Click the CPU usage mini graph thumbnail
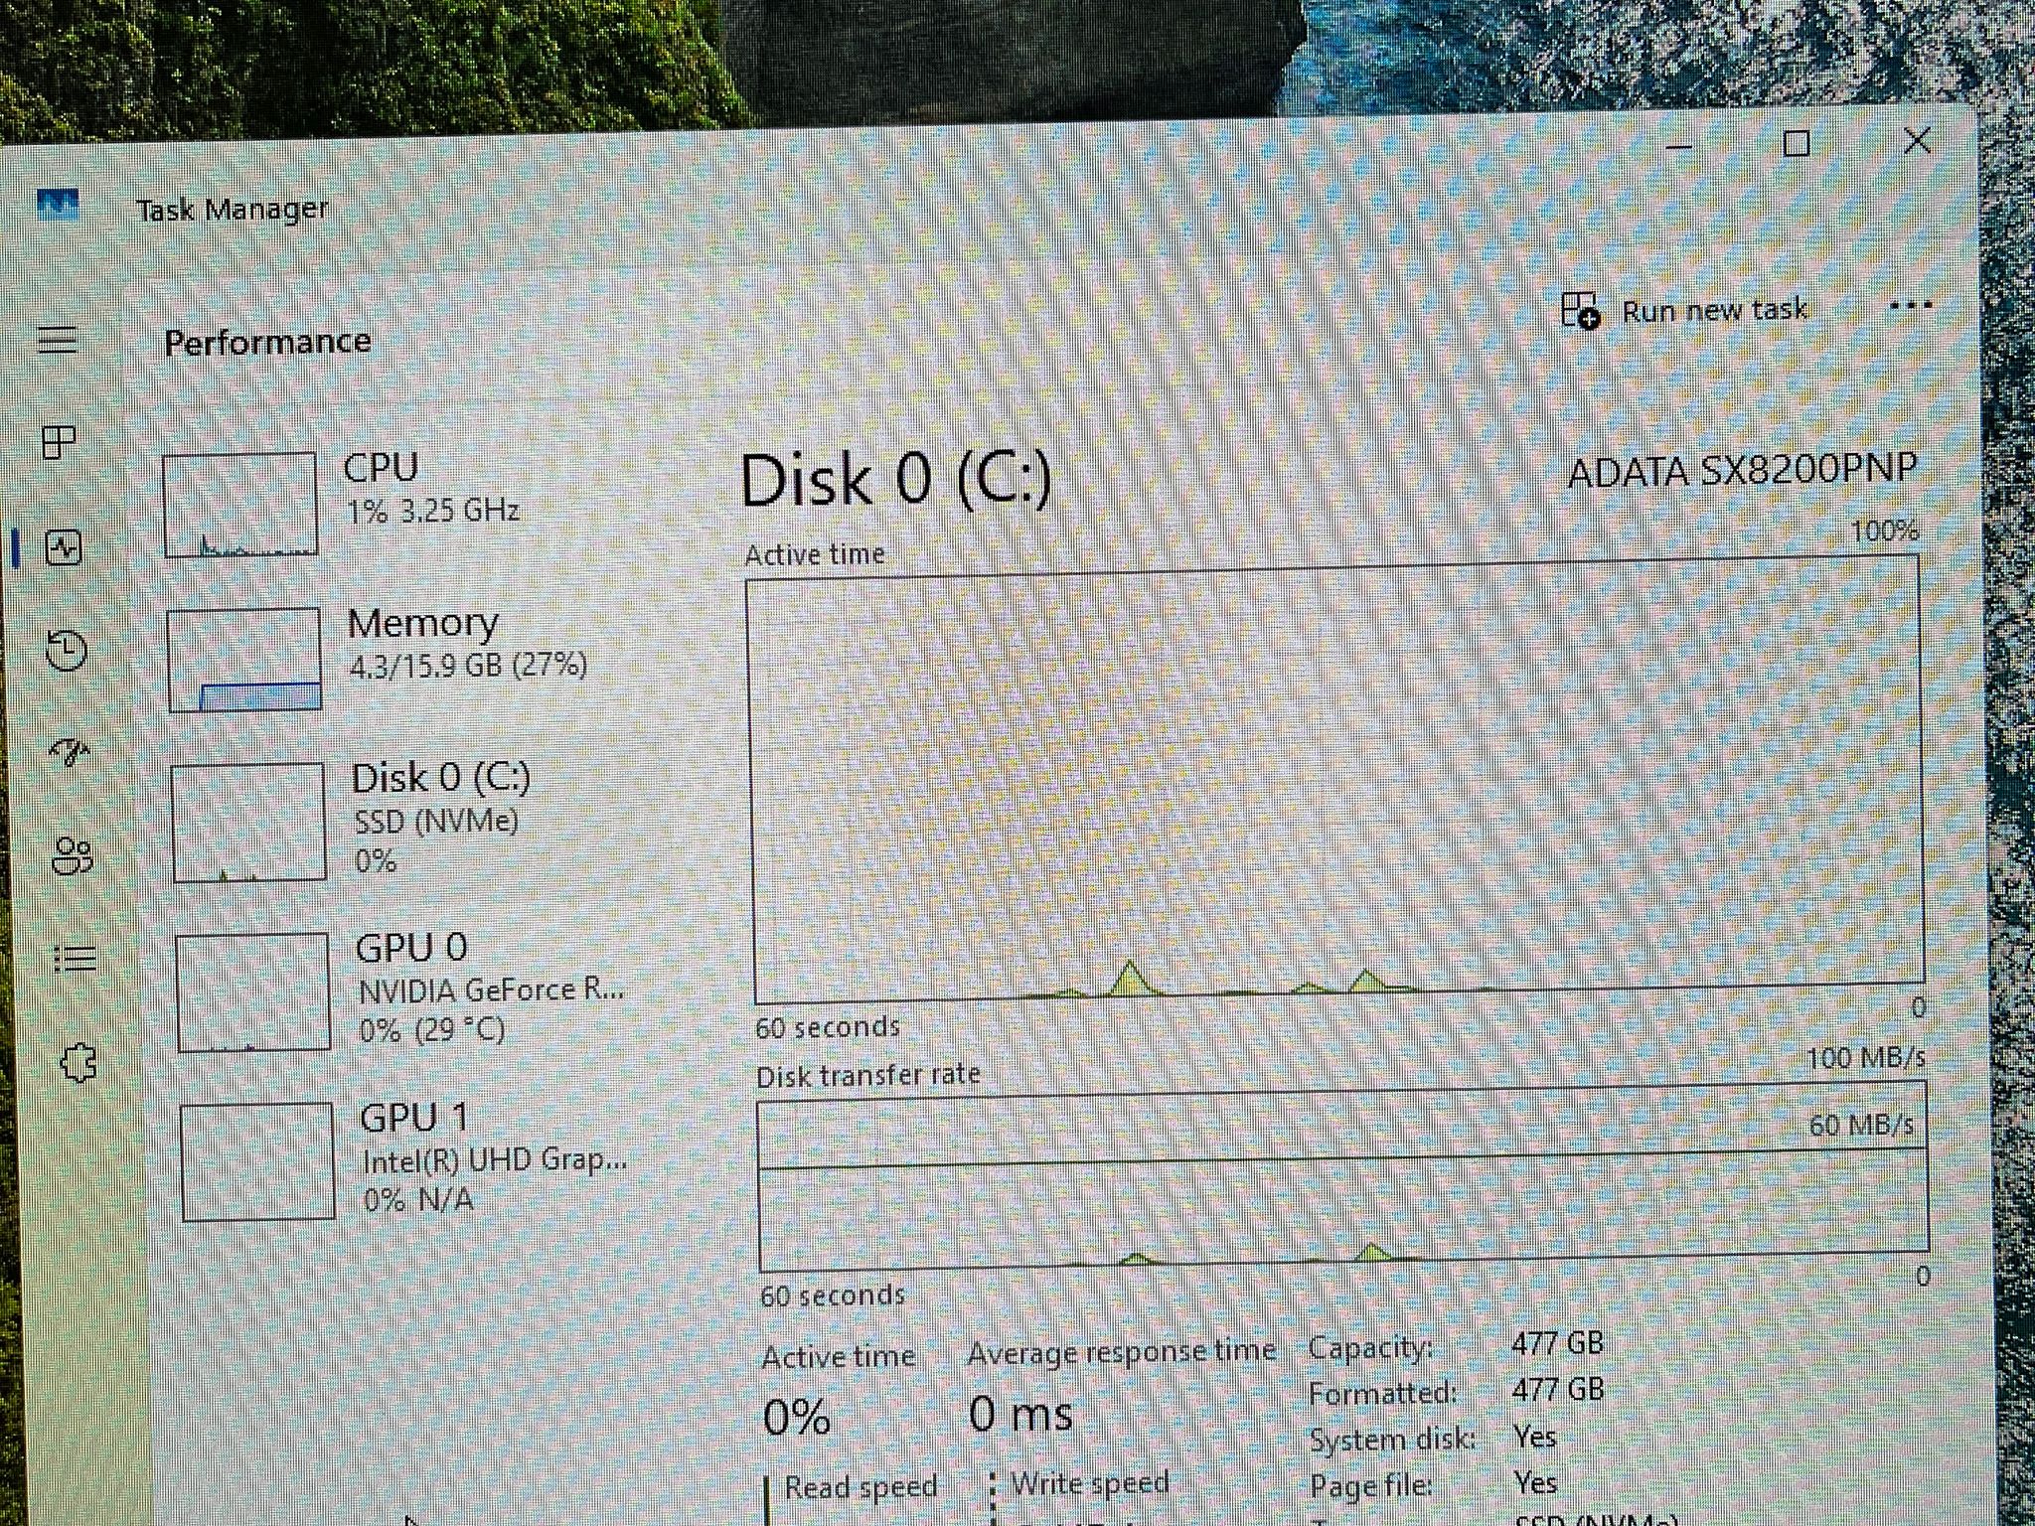Image resolution: width=2035 pixels, height=1526 pixels. 240,504
